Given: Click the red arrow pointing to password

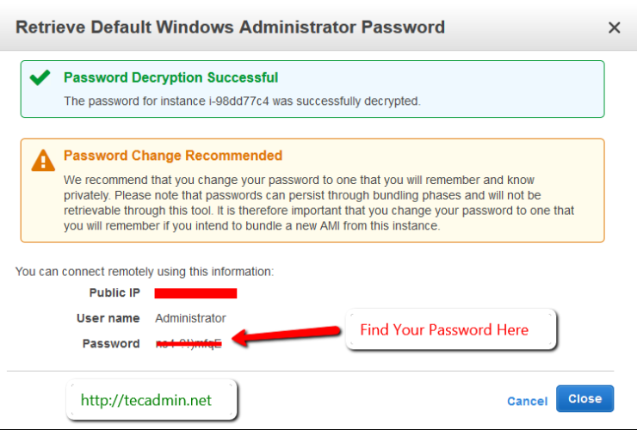Looking at the screenshot, I should click(288, 335).
